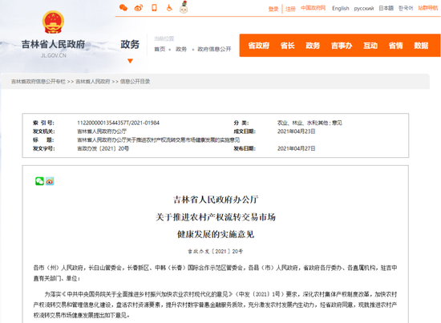441x323 pixels.
Task: Open the 省政府 menu item
Action: (x=259, y=46)
